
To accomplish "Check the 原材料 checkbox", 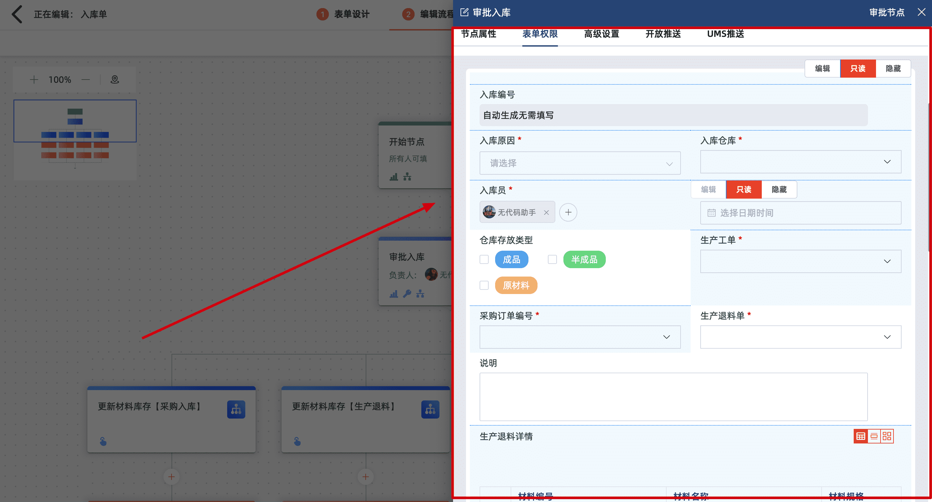I will 484,285.
